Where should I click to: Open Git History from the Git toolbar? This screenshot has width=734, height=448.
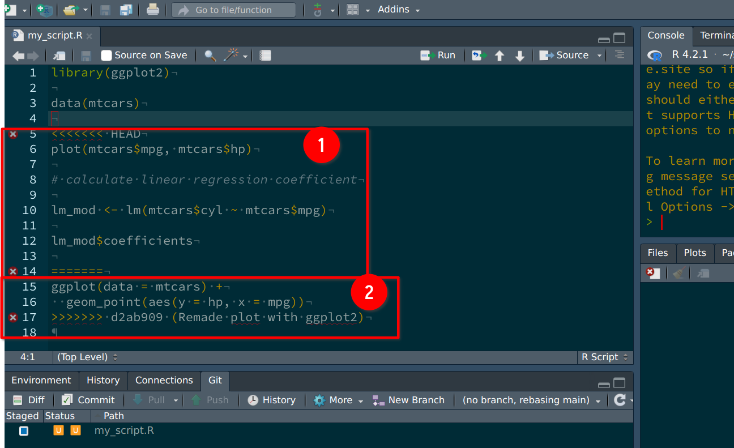click(271, 400)
